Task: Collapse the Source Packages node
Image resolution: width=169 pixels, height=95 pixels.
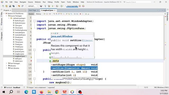Action: click(6, 16)
